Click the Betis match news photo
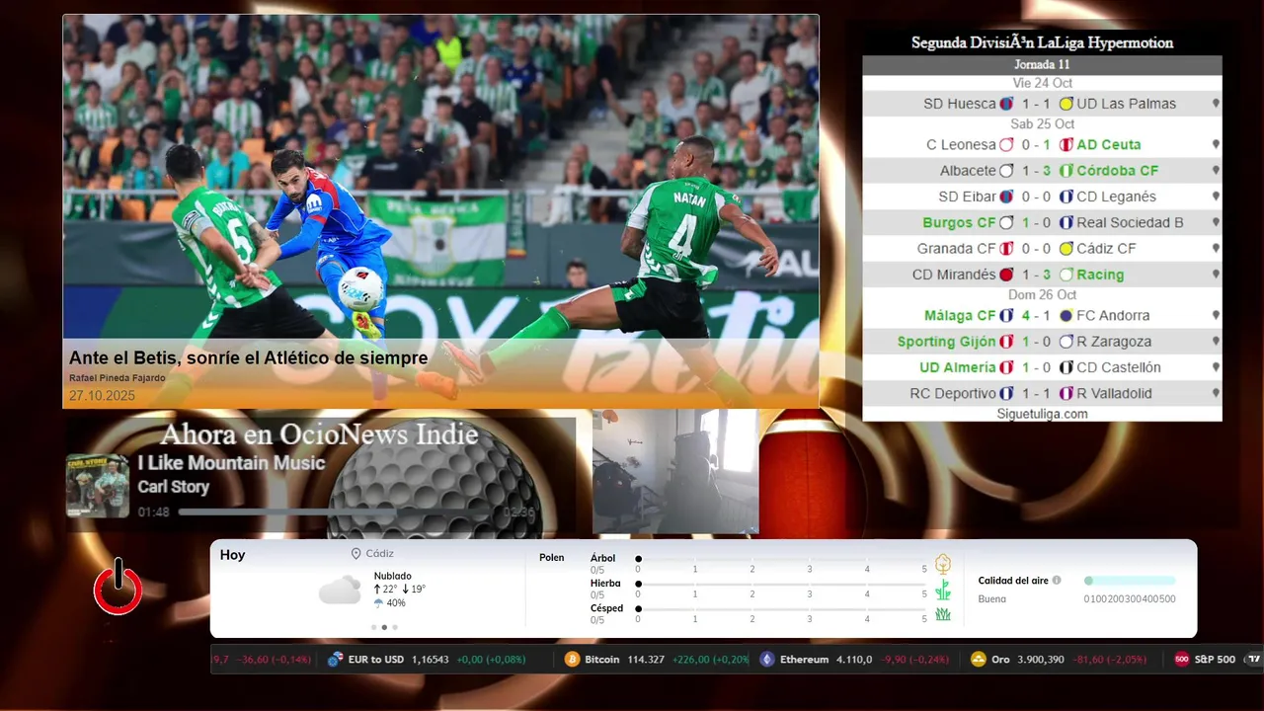 point(441,210)
